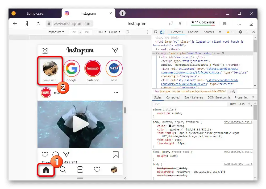
Task: Open the 100% zoom dropdown
Action: click(101, 32)
